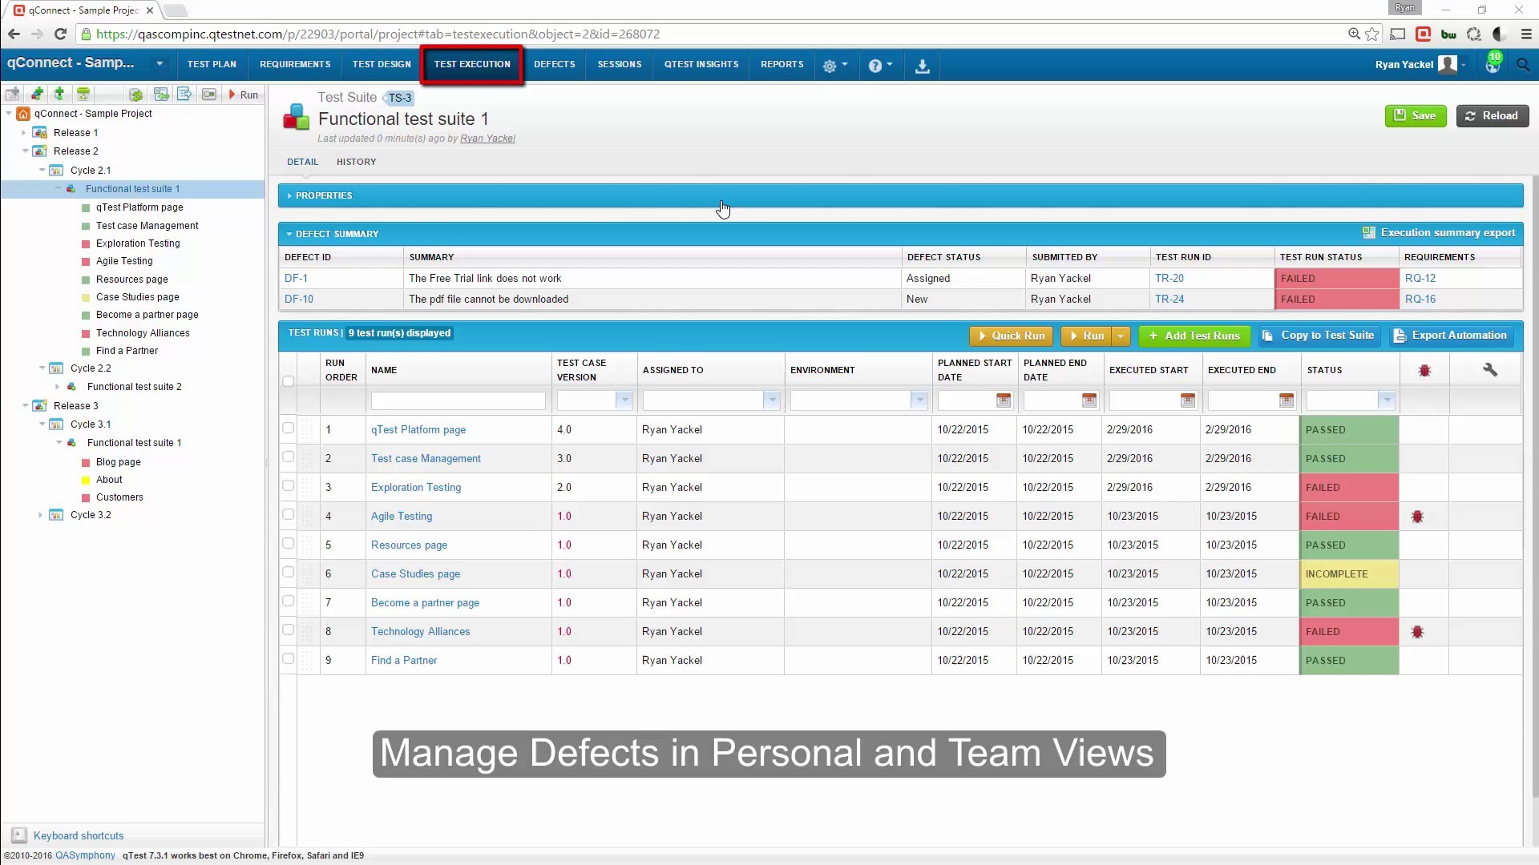
Task: Click the Execution summary export icon
Action: (x=1367, y=233)
